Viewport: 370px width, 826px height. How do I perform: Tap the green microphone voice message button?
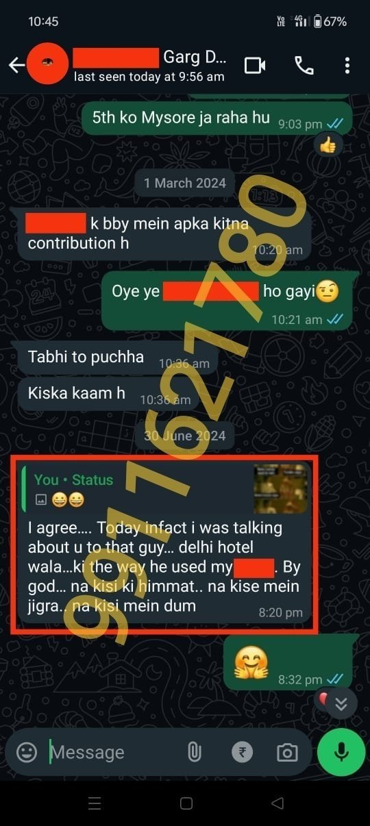tap(341, 752)
